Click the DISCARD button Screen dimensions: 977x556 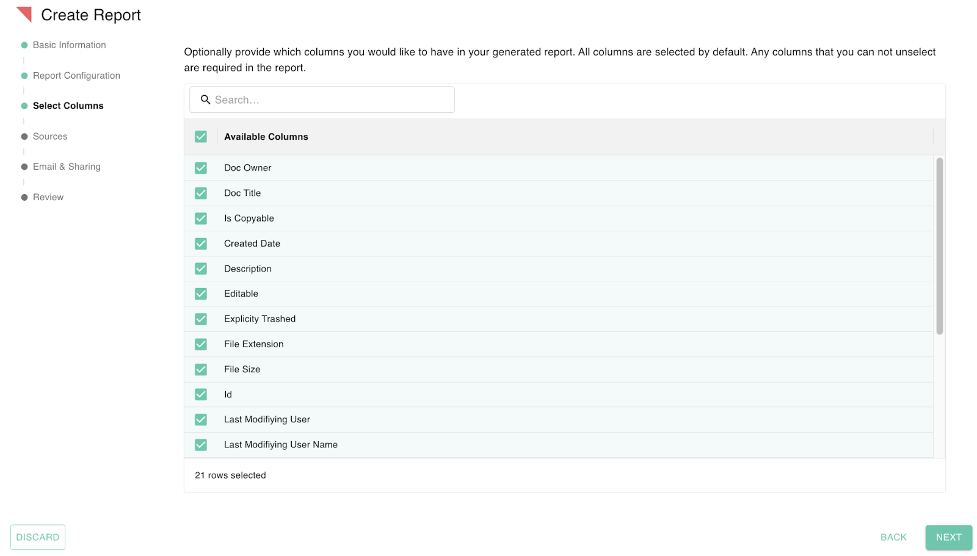point(37,537)
